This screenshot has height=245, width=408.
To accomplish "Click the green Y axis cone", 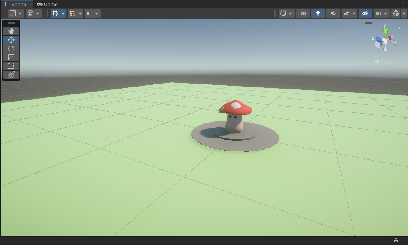I will (385, 32).
